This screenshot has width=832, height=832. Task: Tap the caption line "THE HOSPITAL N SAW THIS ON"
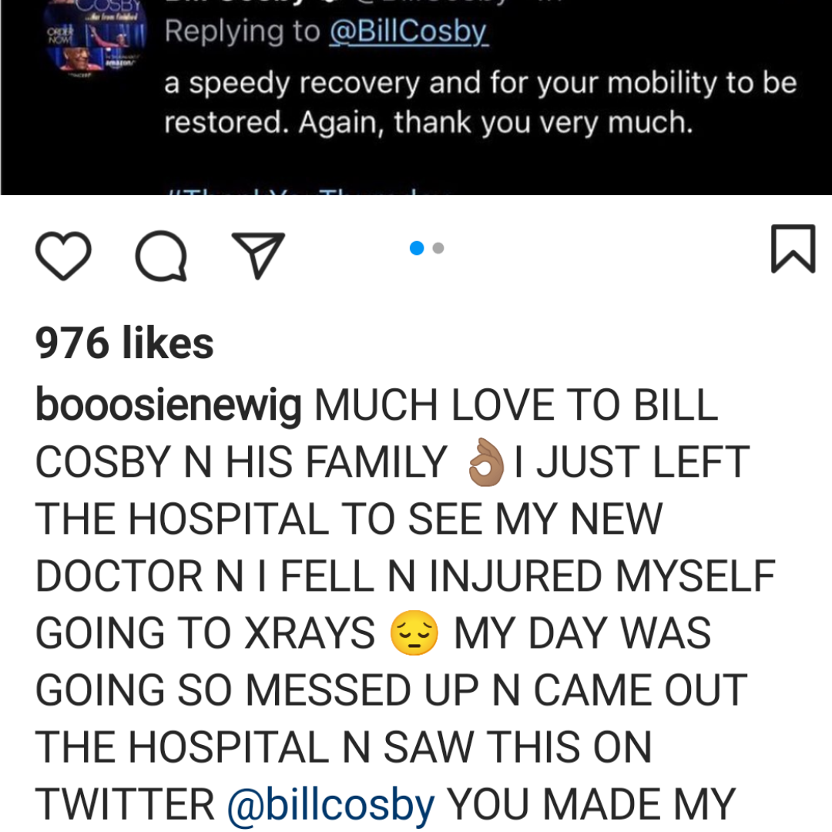[344, 747]
